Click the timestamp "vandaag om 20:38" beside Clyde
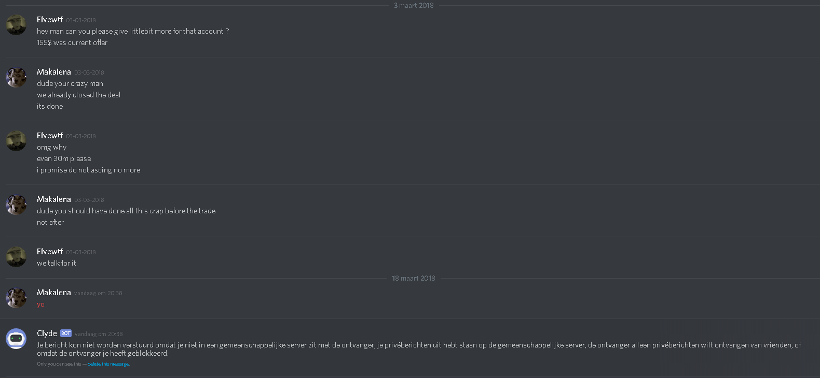 click(x=99, y=334)
